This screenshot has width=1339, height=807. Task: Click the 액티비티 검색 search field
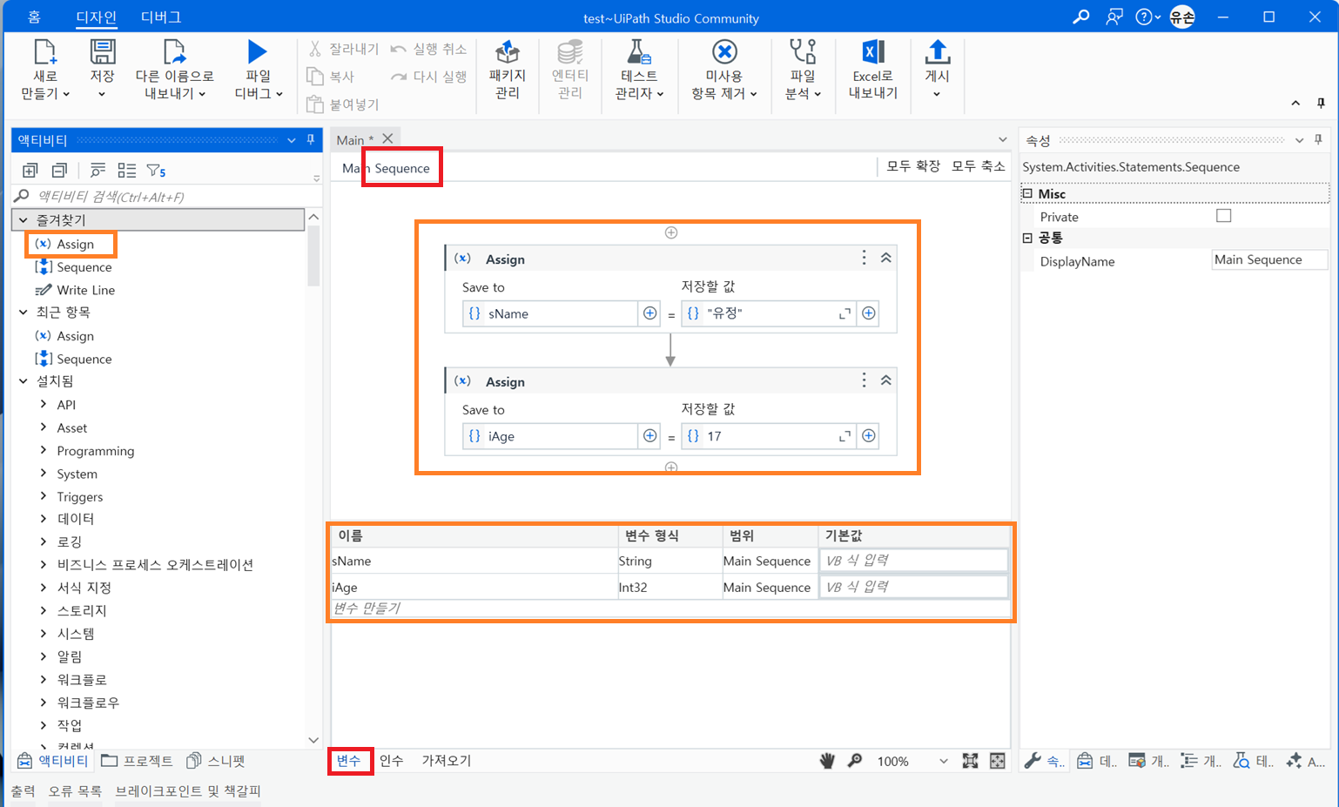[165, 197]
